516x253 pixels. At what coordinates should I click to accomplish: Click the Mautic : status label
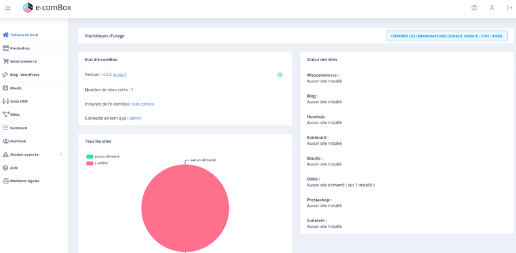coord(315,158)
